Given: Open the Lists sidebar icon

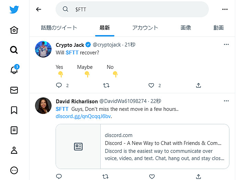Looking at the screenshot, I should tap(14, 130).
